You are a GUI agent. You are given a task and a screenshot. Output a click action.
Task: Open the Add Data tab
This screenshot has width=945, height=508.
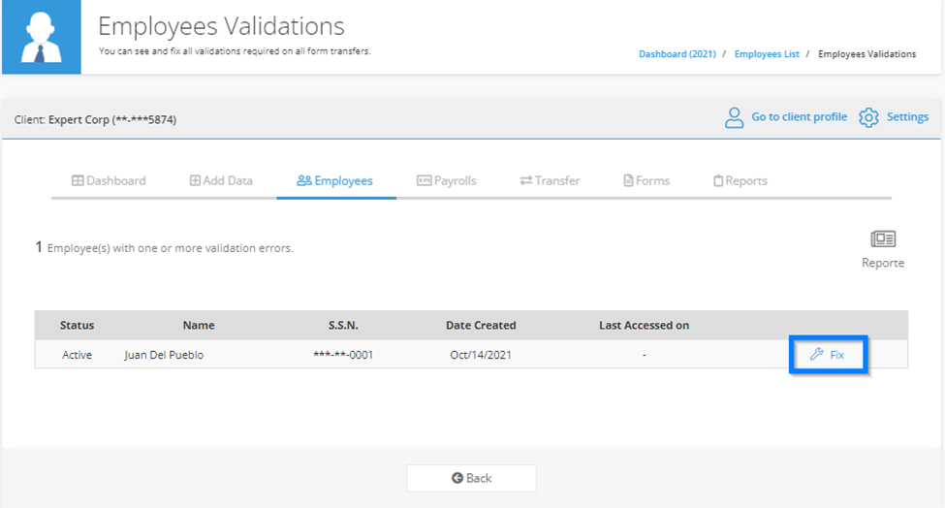coord(221,180)
